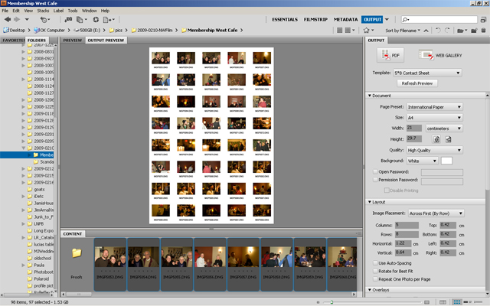Image resolution: width=490 pixels, height=306 pixels.
Task: Rotate 90° clockwise icon
Action: [447, 31]
